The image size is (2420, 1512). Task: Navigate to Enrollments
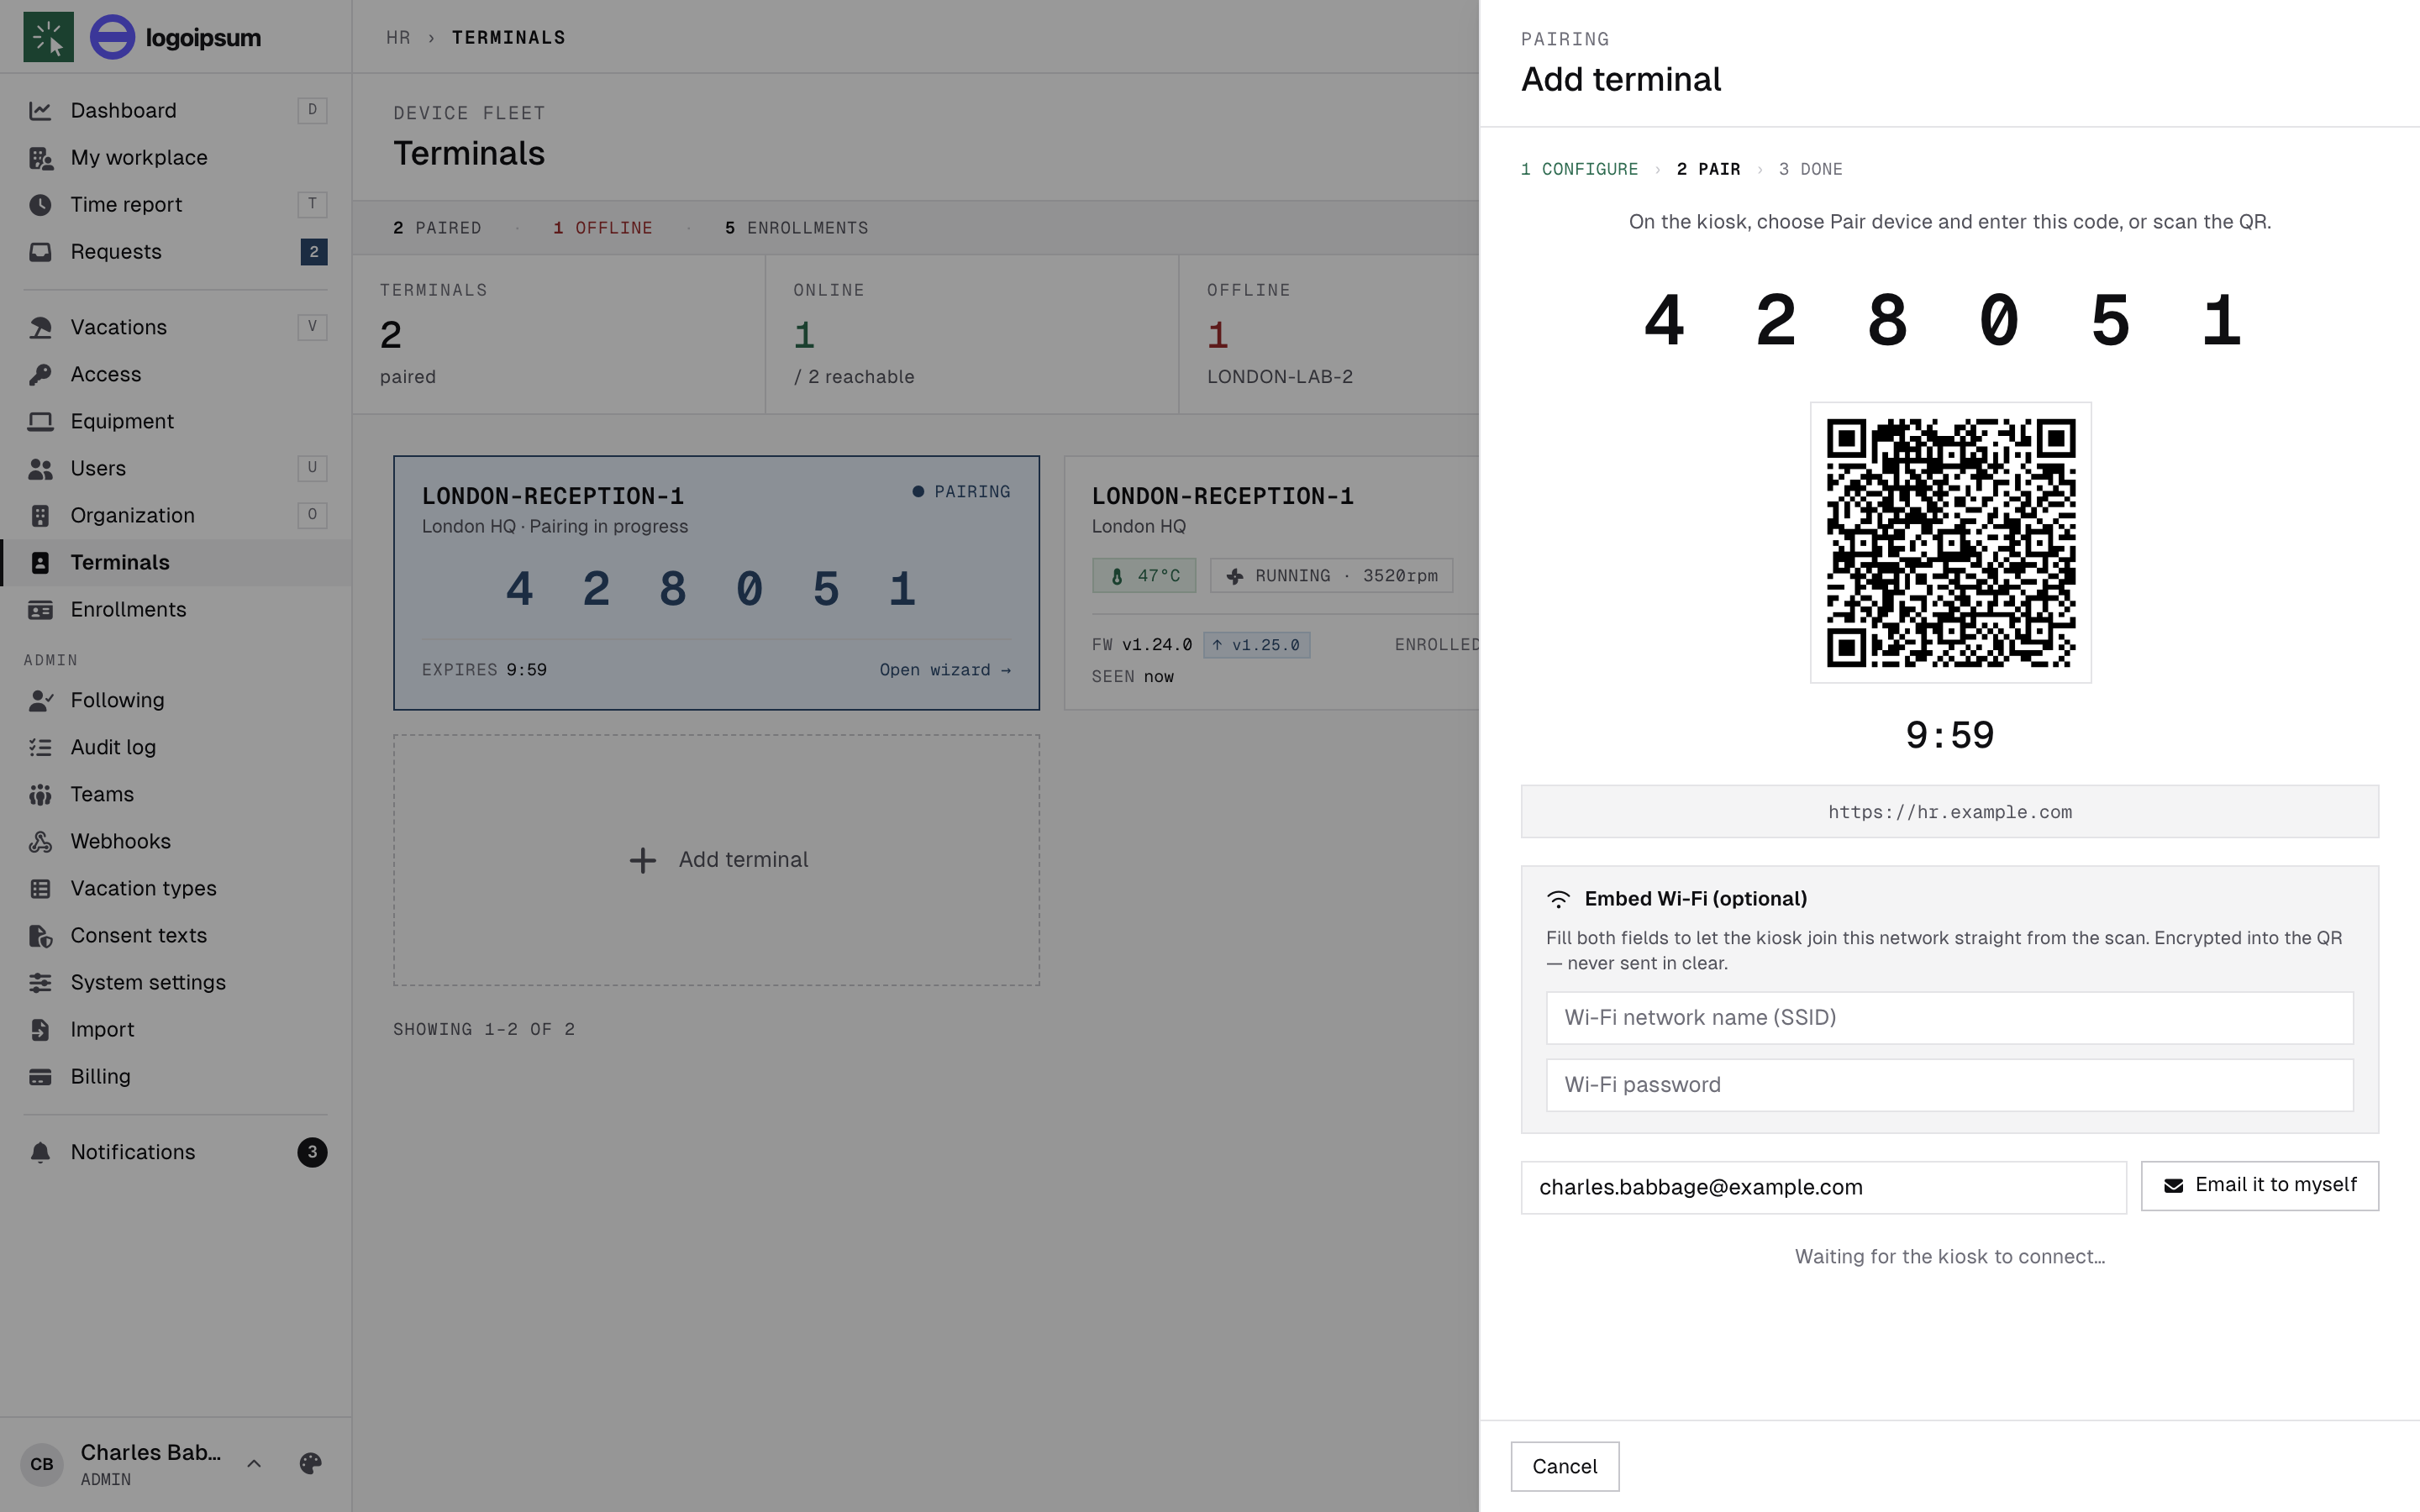176,609
